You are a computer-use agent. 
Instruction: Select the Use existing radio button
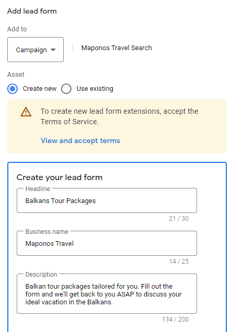(66, 89)
